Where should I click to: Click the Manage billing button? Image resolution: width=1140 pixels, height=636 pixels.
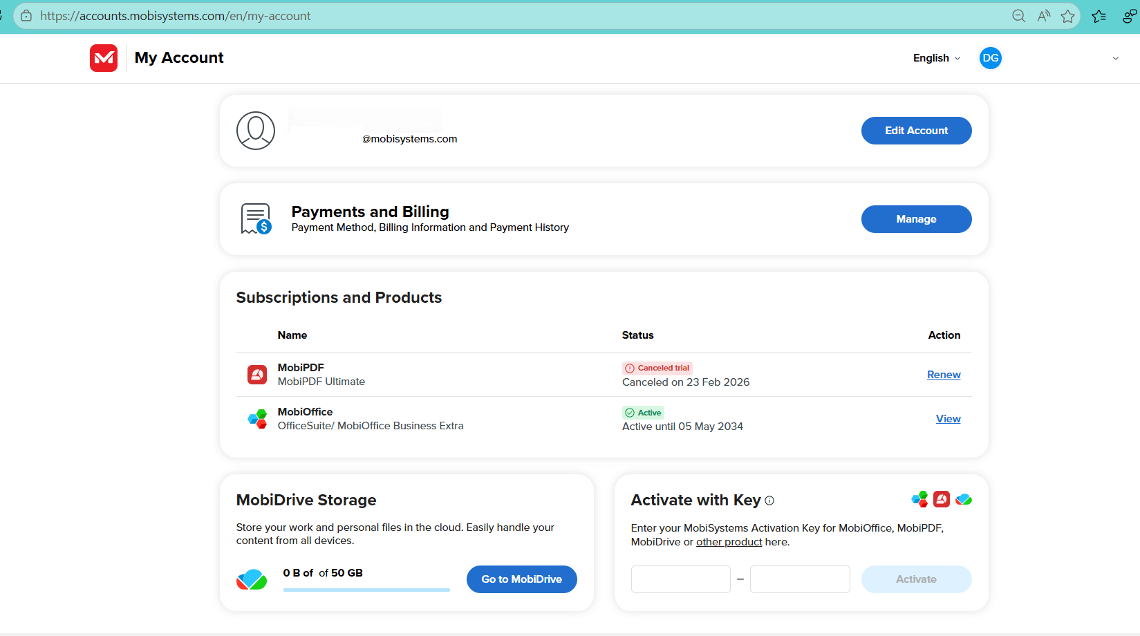[917, 219]
